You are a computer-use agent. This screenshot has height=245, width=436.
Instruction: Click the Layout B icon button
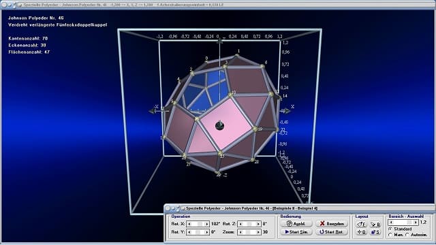click(x=375, y=224)
